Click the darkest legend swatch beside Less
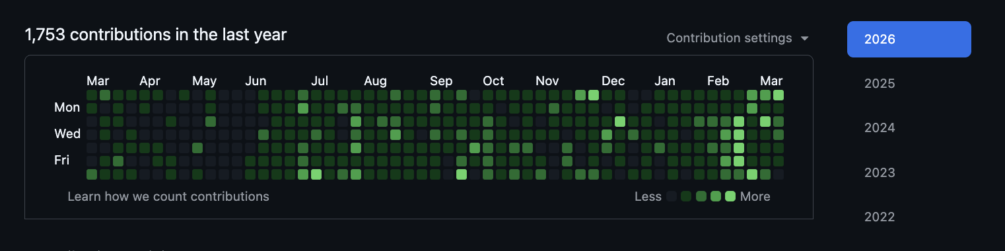 click(x=672, y=196)
